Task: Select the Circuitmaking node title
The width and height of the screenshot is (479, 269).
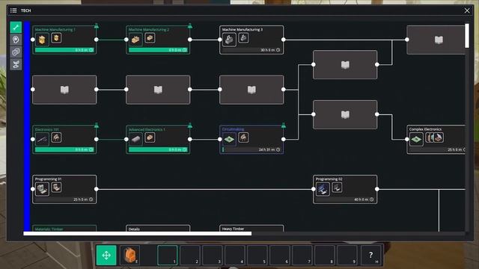Action: (233, 129)
